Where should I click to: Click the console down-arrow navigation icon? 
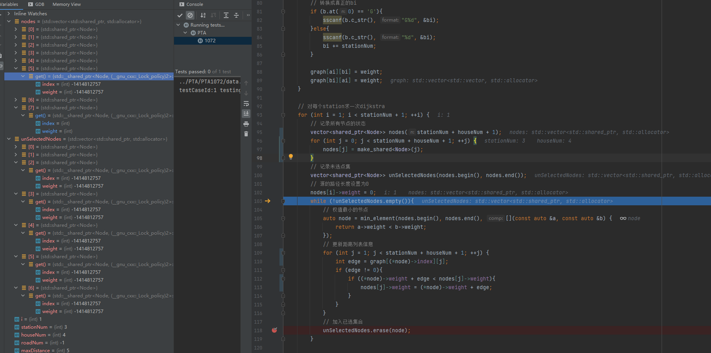pos(246,93)
